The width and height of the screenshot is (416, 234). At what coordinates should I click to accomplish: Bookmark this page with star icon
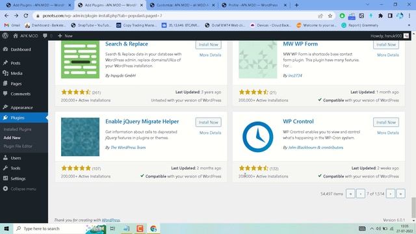330,16
